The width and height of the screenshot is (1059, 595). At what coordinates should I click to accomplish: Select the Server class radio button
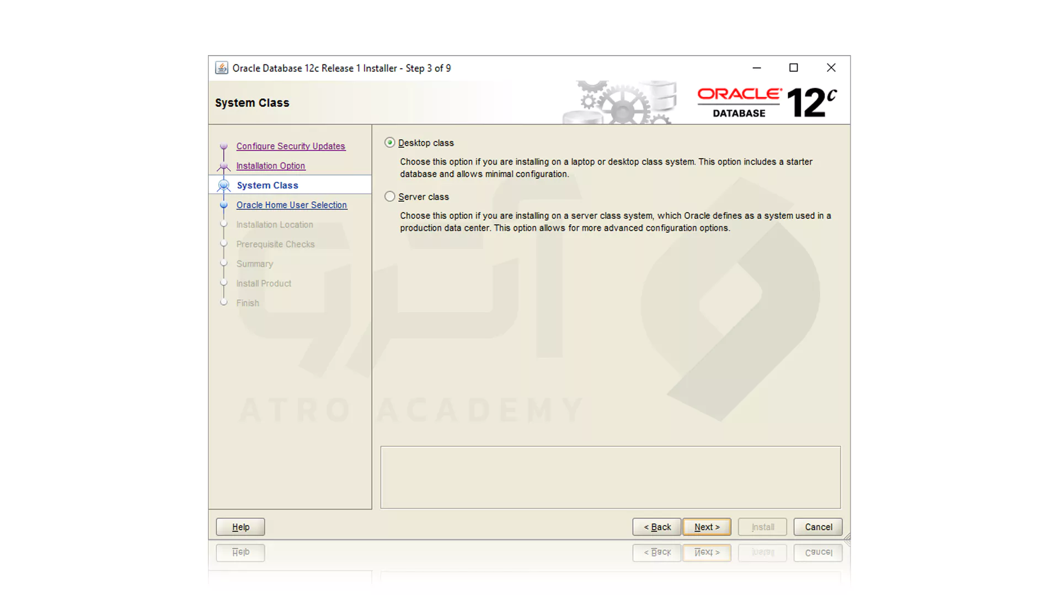pyautogui.click(x=390, y=196)
